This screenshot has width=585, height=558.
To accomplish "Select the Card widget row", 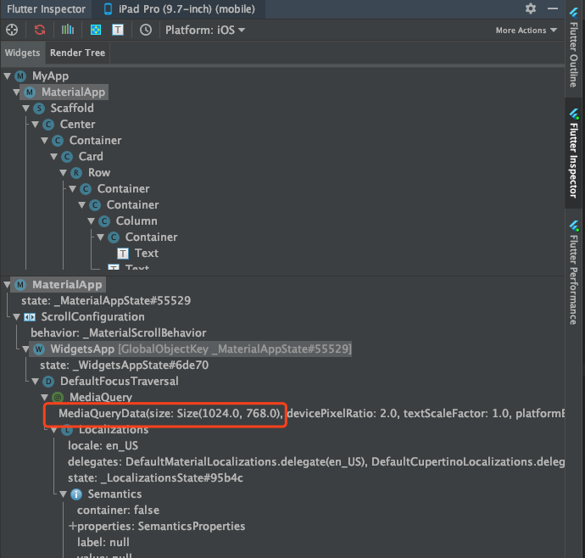I will 91,156.
